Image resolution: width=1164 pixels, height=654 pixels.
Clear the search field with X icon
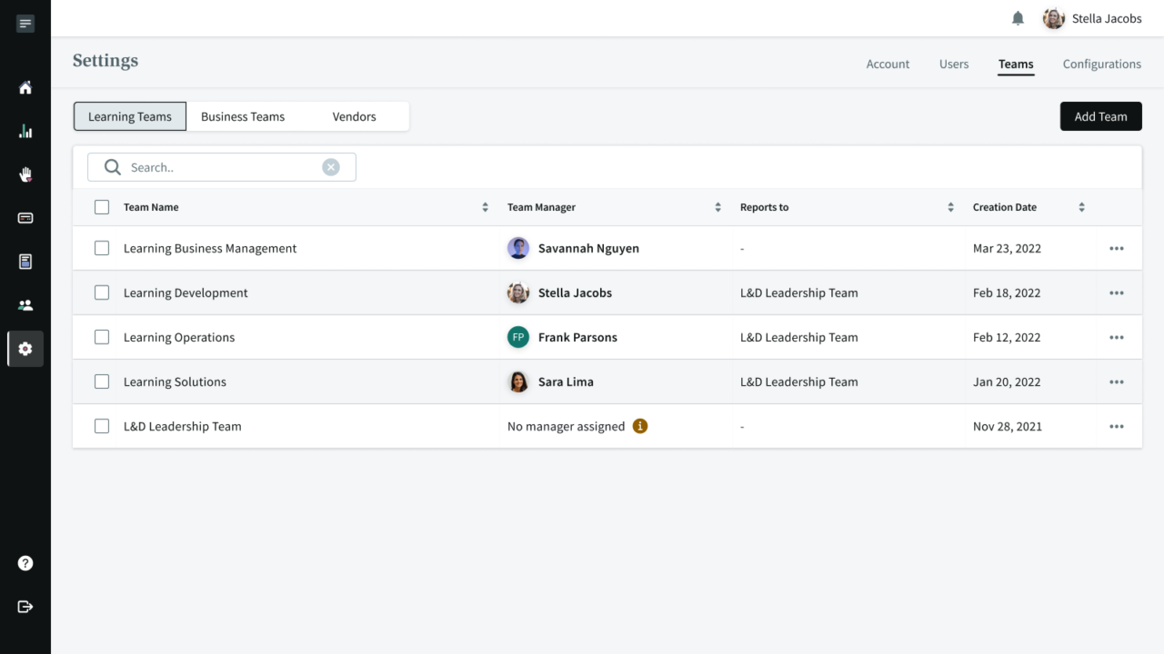click(331, 167)
